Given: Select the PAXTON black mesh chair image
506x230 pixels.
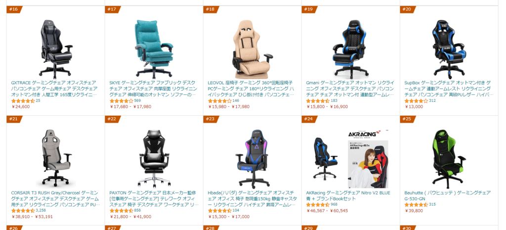Looking at the screenshot, I should (x=154, y=159).
